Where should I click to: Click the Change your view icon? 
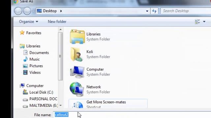click(x=197, y=22)
